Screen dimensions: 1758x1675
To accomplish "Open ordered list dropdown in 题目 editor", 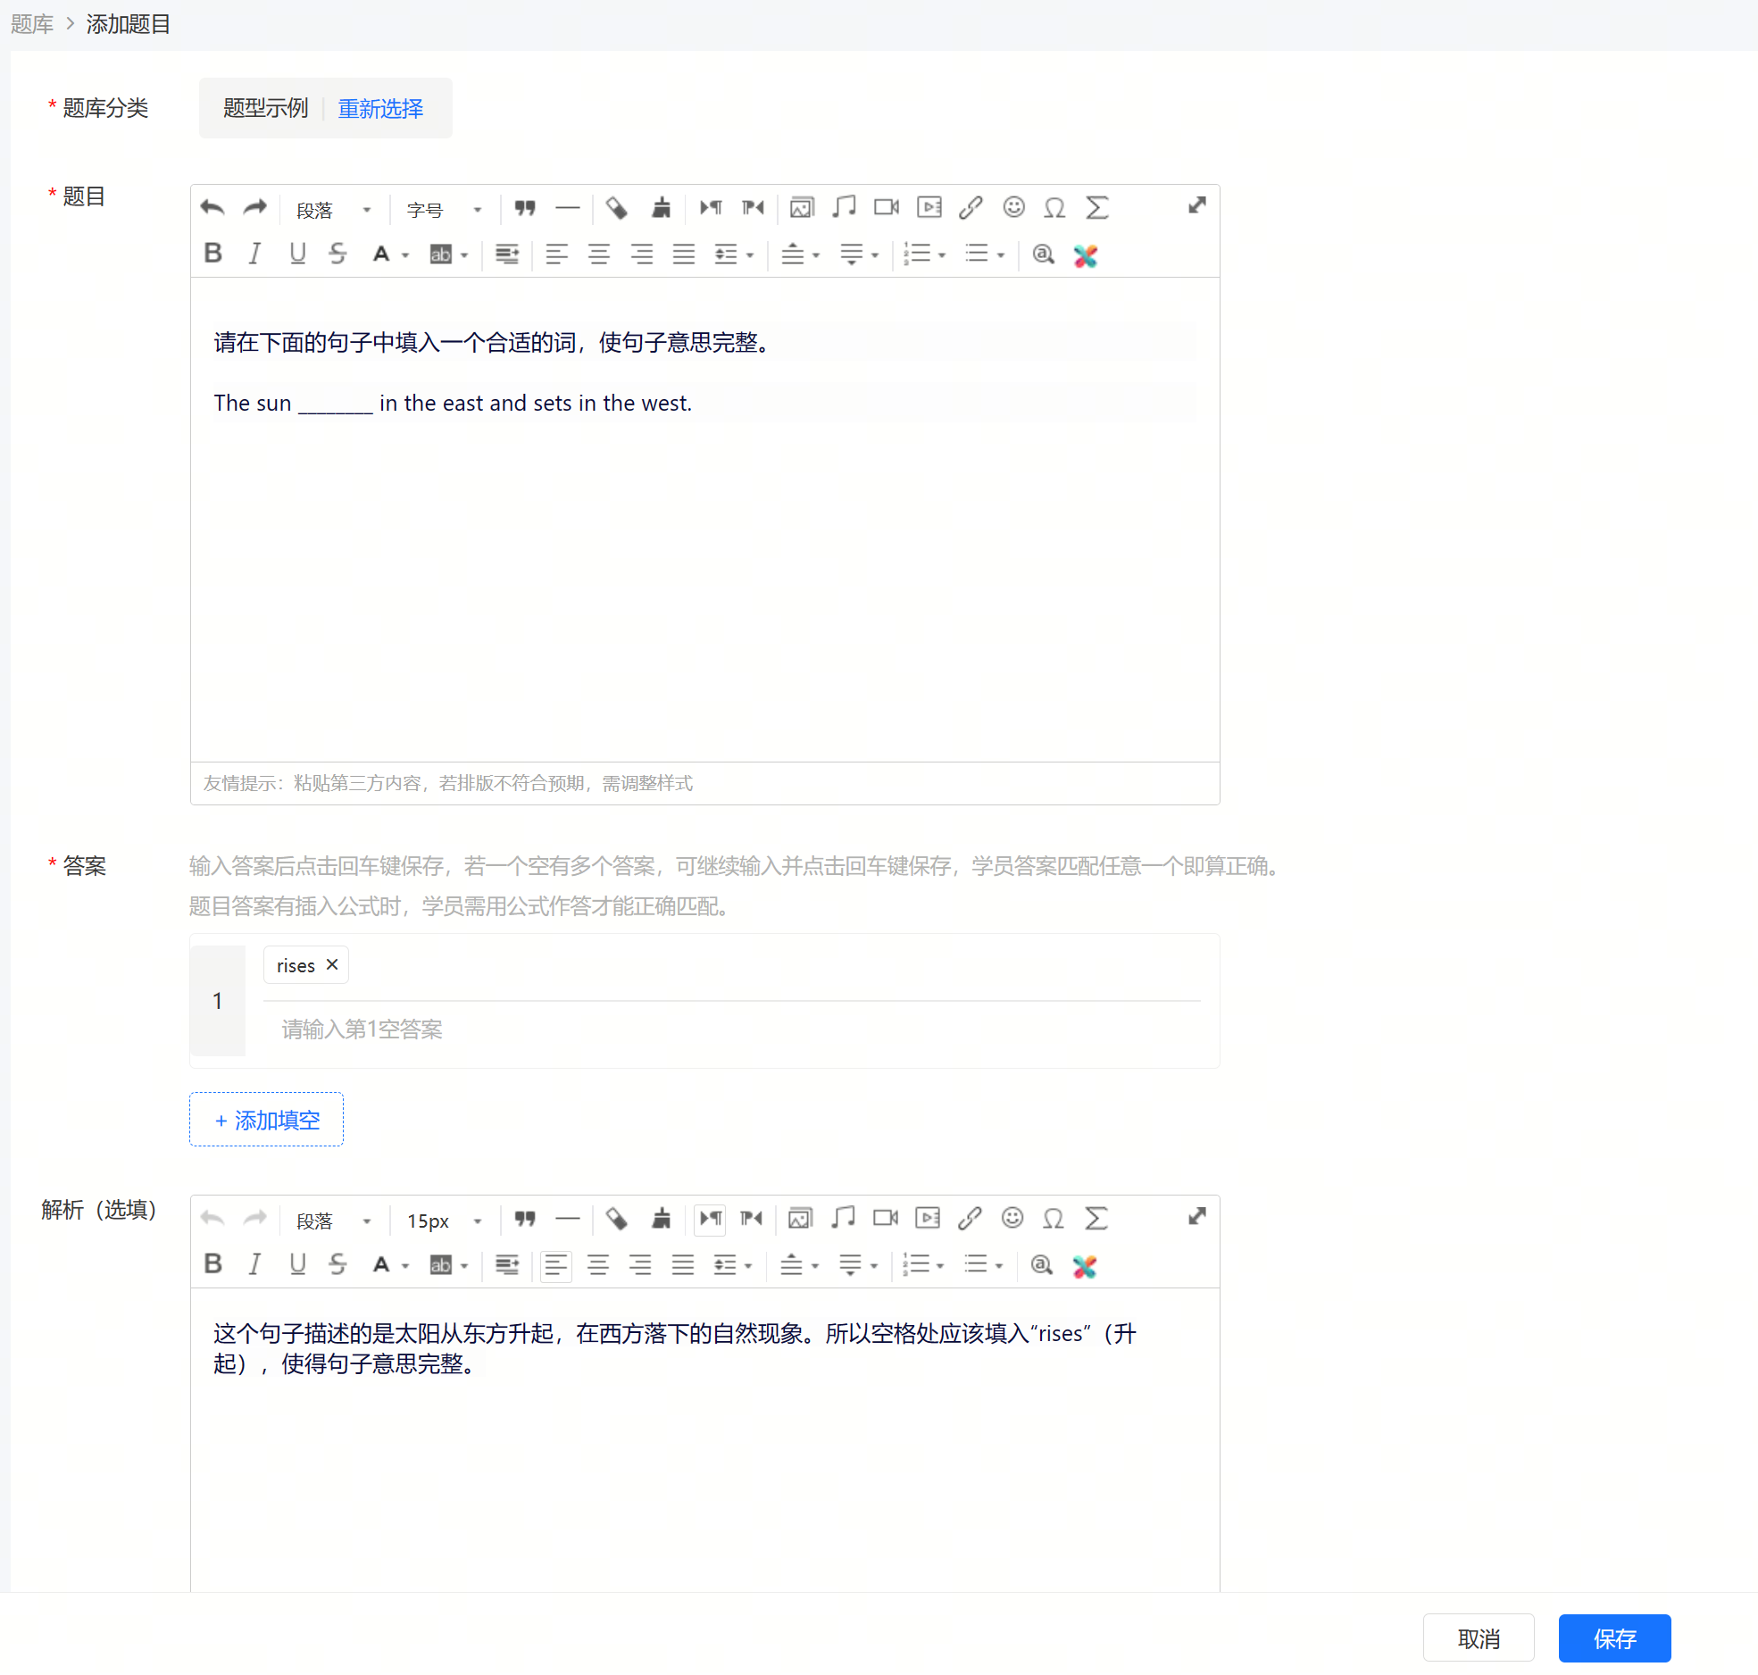I will pos(942,255).
